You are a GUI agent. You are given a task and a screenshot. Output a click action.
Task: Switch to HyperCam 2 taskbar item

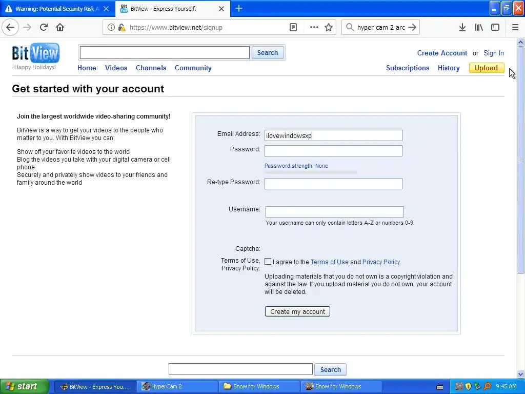(177, 387)
